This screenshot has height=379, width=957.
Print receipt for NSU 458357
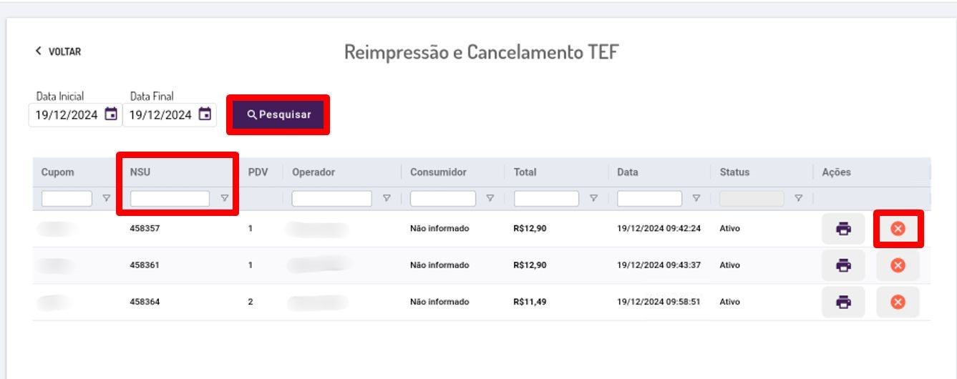[843, 229]
